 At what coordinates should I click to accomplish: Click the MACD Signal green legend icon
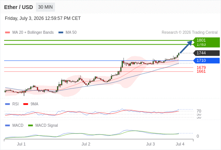pyautogui.click(x=30, y=126)
